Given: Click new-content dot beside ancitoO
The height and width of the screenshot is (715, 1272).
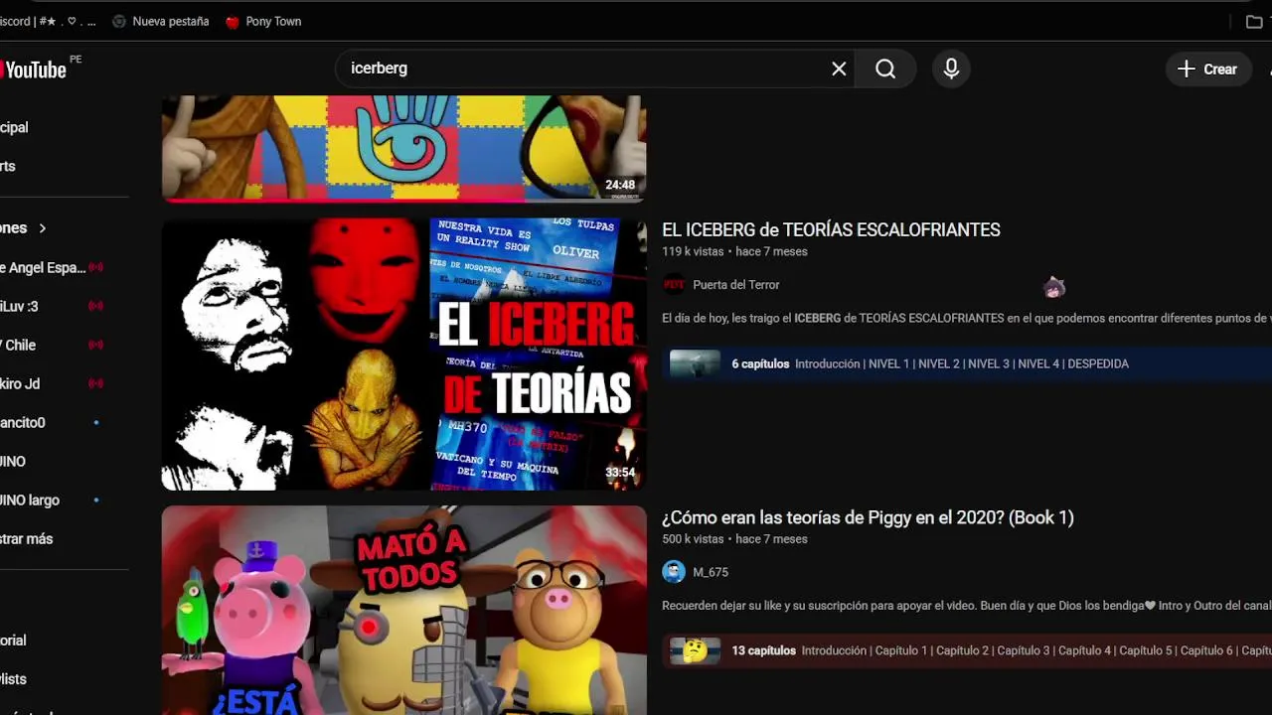Looking at the screenshot, I should pyautogui.click(x=96, y=422).
